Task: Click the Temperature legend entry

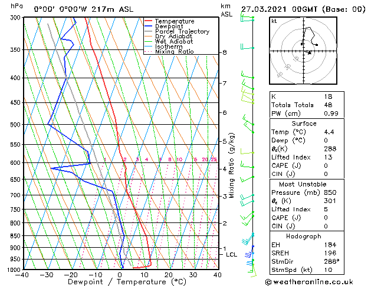Action: point(175,21)
